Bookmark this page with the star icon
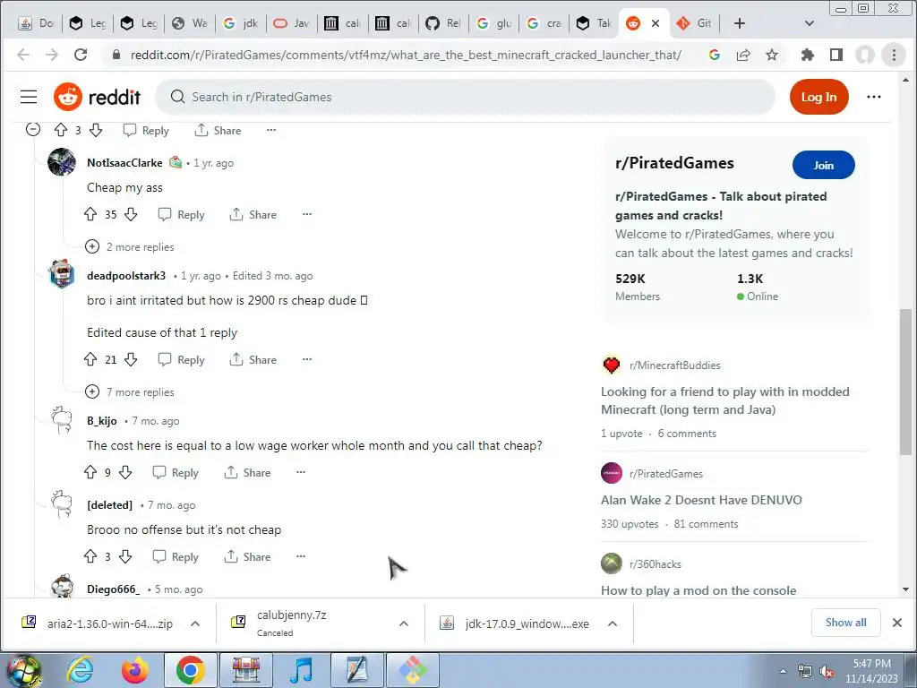The height and width of the screenshot is (688, 917). click(x=772, y=55)
